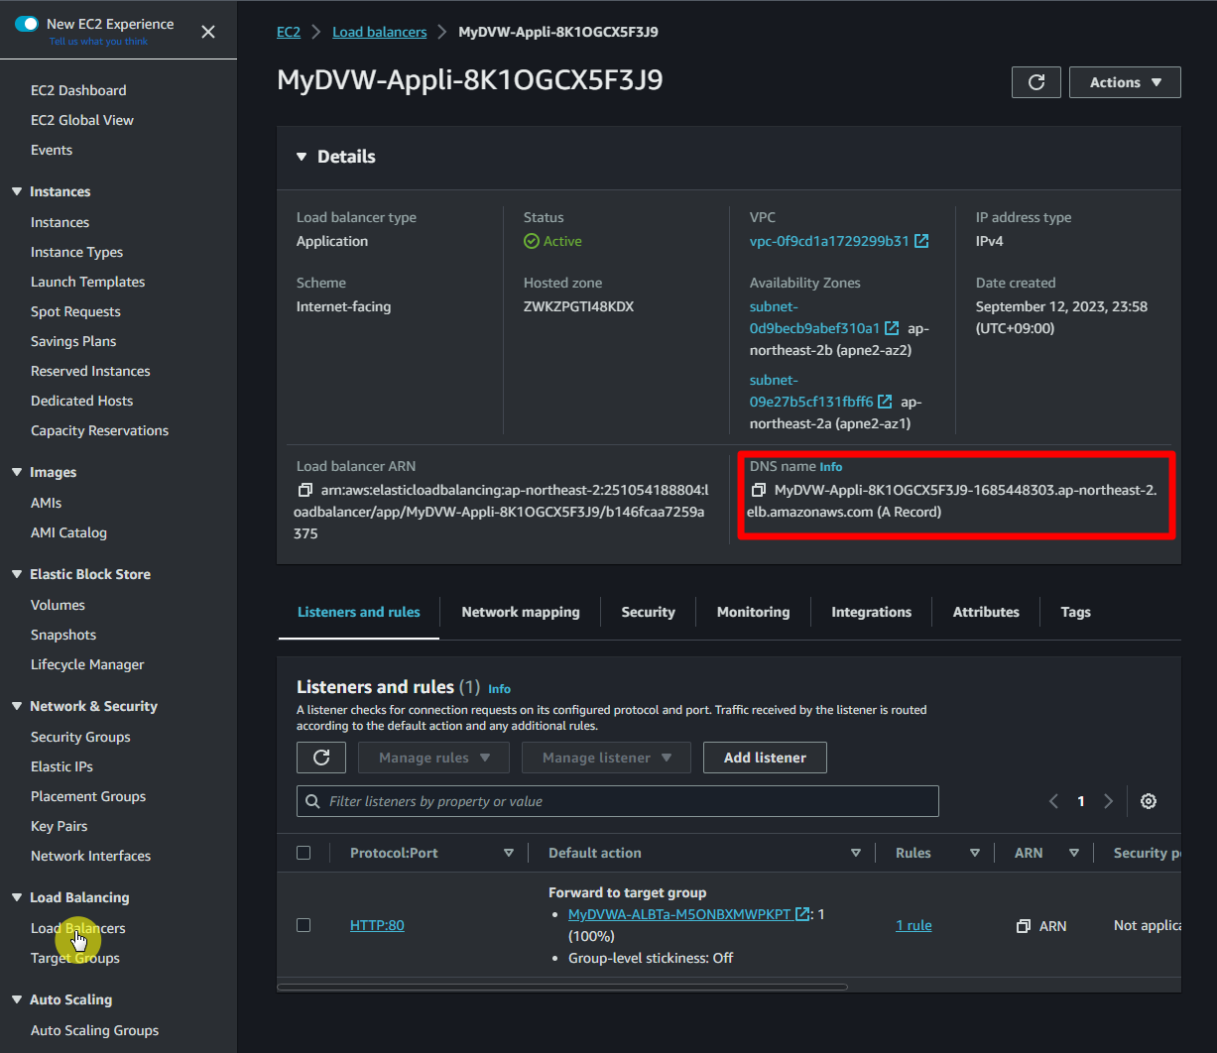Collapse Elastic Block Store sidebar section
This screenshot has height=1053, width=1217.
coord(17,574)
